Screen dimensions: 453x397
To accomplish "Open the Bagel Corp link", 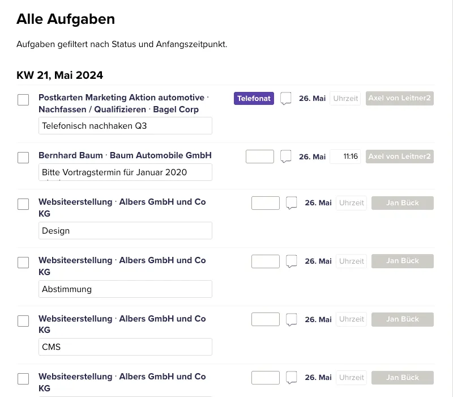I will [176, 109].
